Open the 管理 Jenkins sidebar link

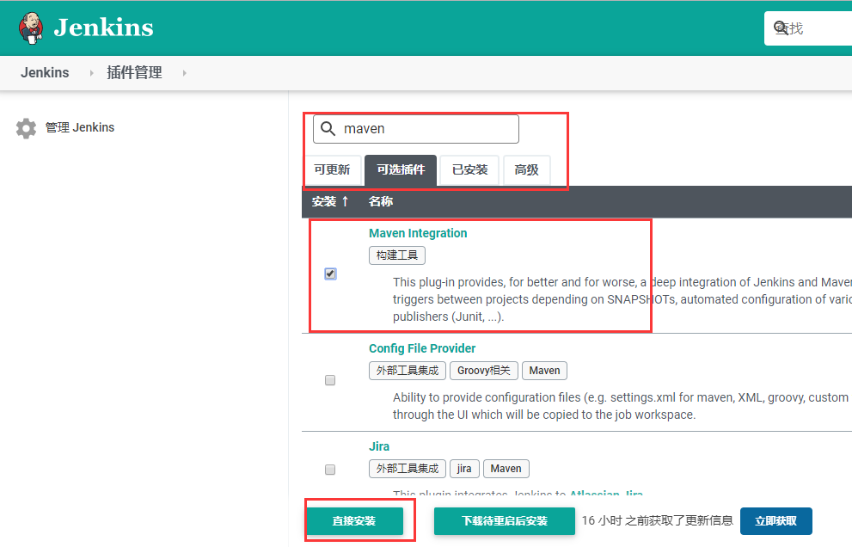80,128
